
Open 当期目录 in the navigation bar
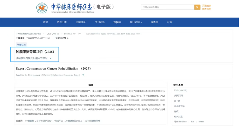pyautogui.click(x=81, y=22)
